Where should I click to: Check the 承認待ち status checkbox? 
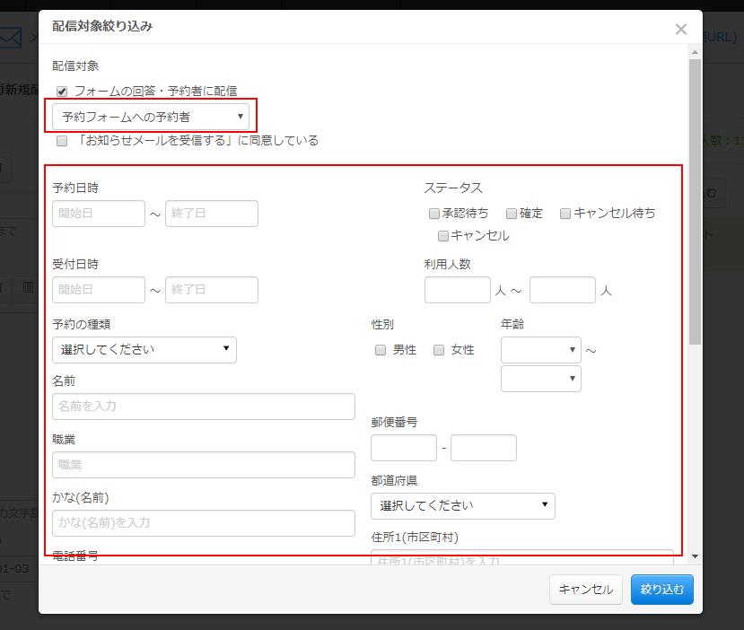coord(433,214)
